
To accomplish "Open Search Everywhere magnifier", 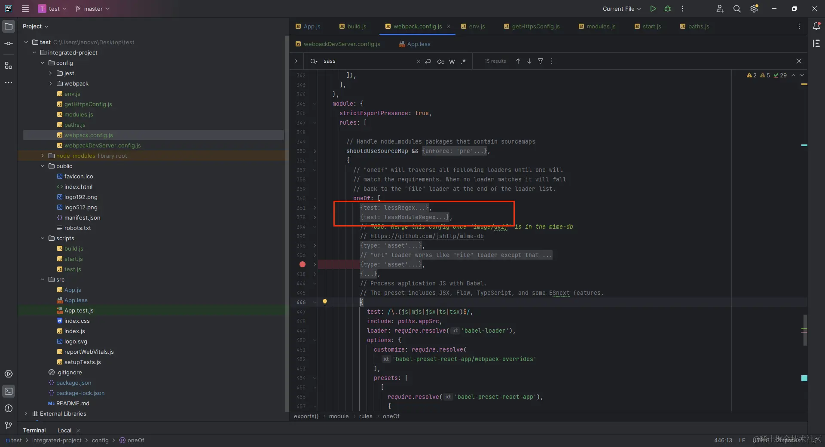I will [x=737, y=9].
